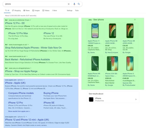Open the iPhone 12 Pro Apple sitelink
Viewport: 146px width, 128px height.
[x=15, y=103]
